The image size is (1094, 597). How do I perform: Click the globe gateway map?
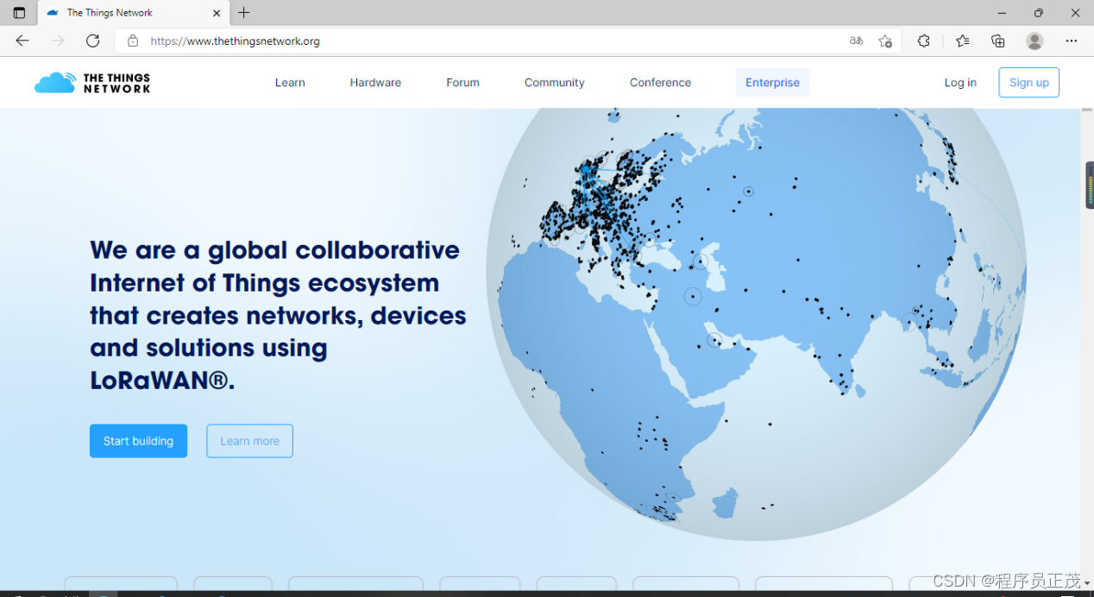point(757,324)
